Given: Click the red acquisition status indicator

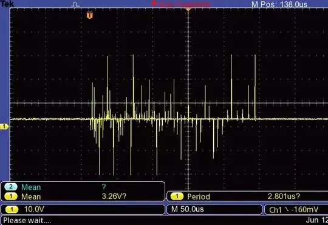Looking at the screenshot, I should pyautogui.click(x=154, y=3).
